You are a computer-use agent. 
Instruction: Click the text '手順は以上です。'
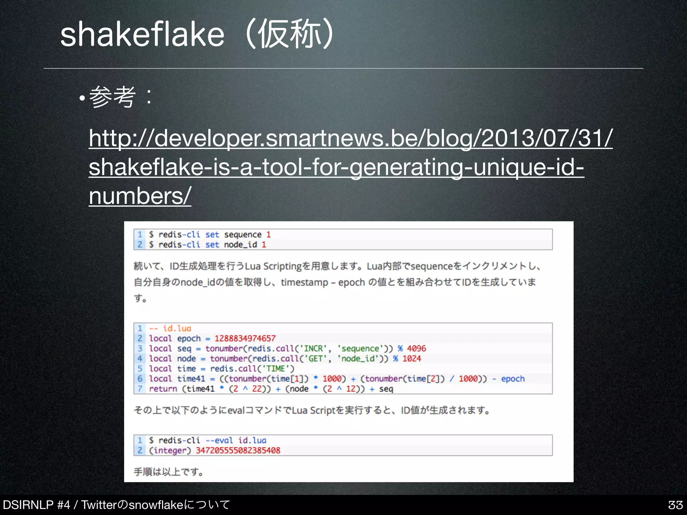(x=169, y=472)
